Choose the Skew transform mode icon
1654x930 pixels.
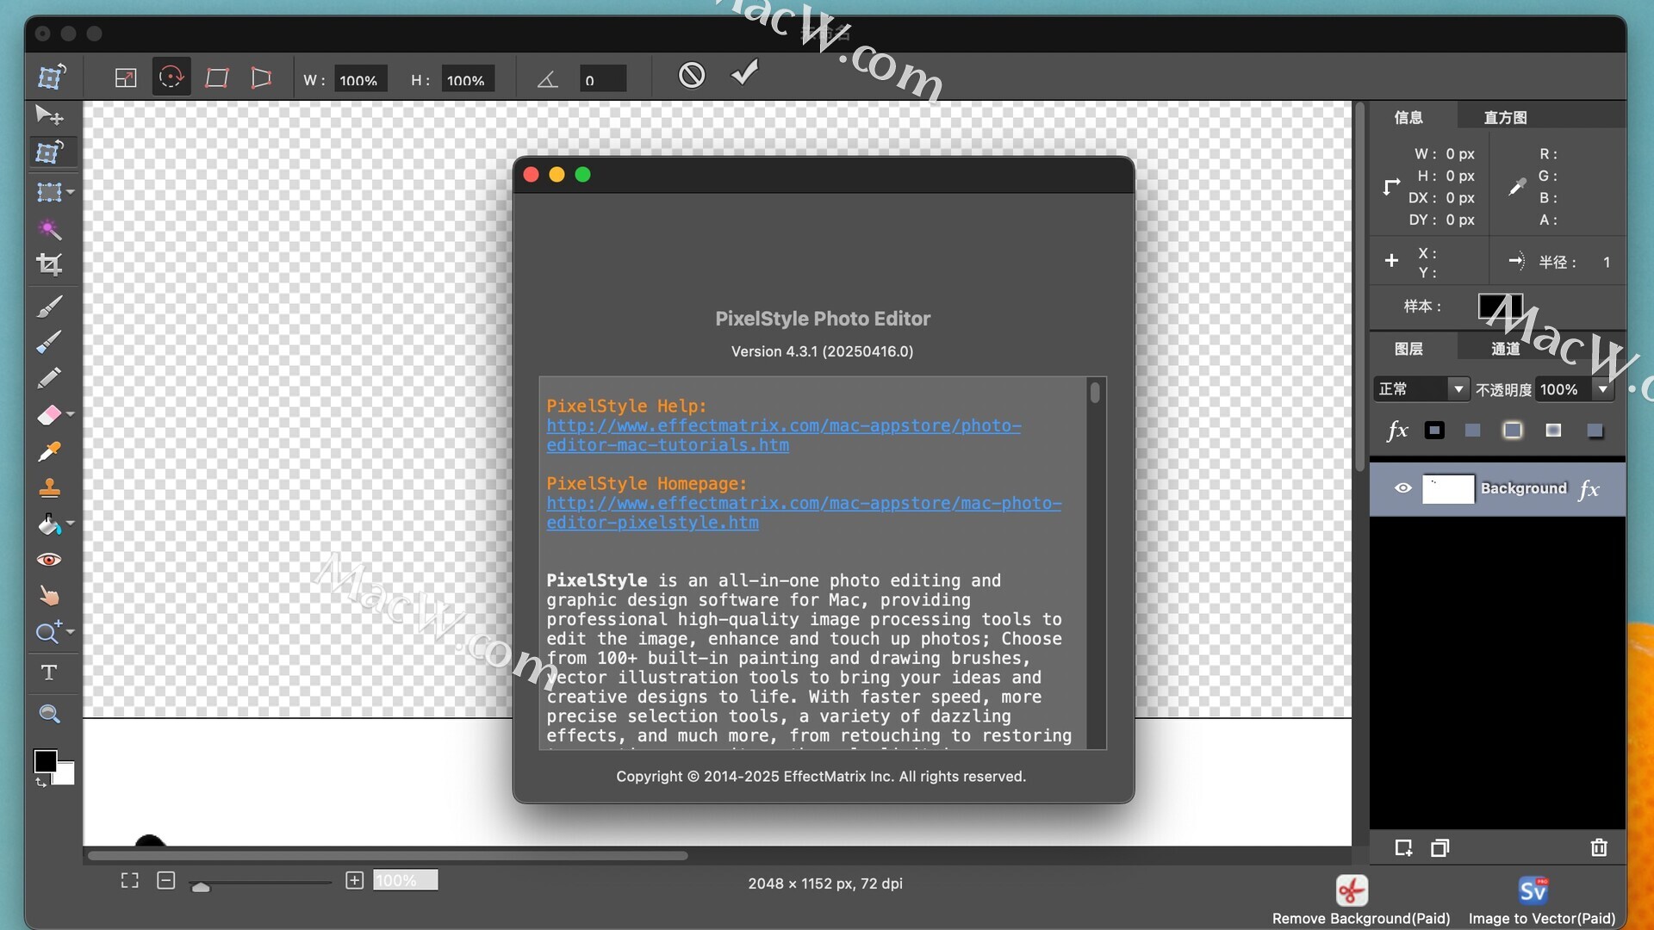pyautogui.click(x=217, y=78)
